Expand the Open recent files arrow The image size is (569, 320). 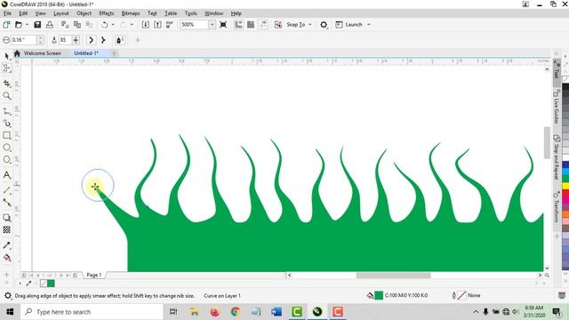point(27,25)
